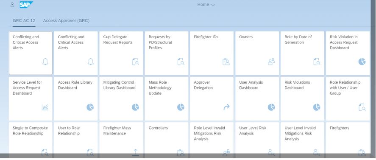Viewport: 376px width, 160px height.
Task: Click the clipboard-user icon on Firefighter IDs tile
Action: click(x=226, y=62)
